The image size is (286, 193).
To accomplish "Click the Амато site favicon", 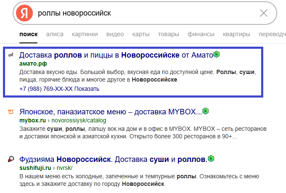I will [11, 55].
